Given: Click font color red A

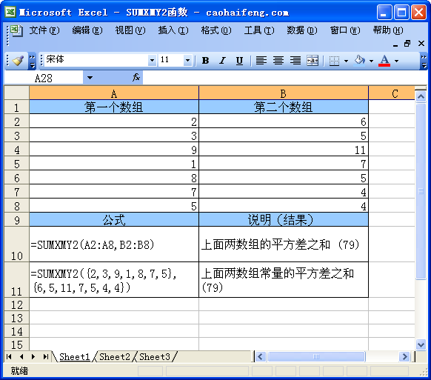Looking at the screenshot, I should tap(384, 61).
